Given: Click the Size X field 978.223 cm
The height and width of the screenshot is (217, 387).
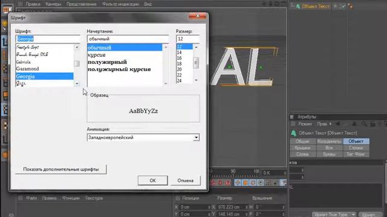Looking at the screenshot, I should [232, 207].
